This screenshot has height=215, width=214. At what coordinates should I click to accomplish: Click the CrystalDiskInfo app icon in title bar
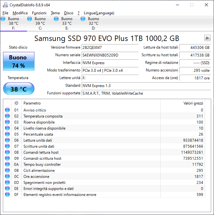point(5,5)
